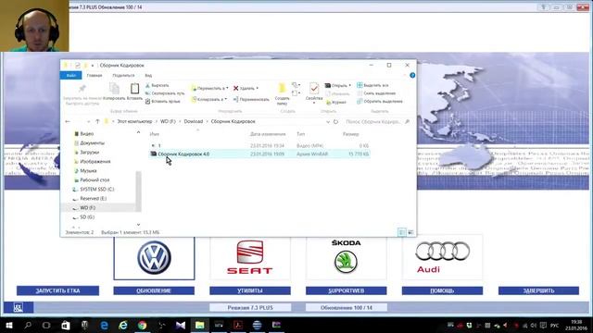Select the SEAT logo in ETKA
593x333 pixels.
249,257
